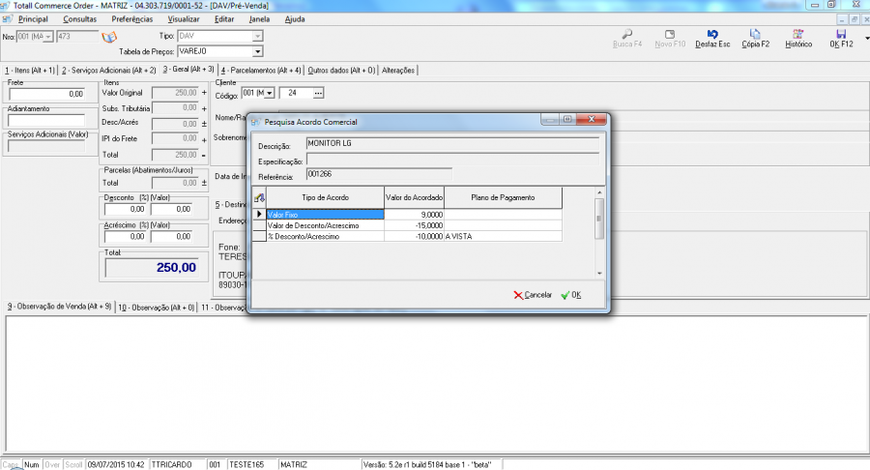Click the grid configuration icon in table header
The height and width of the screenshot is (470, 870).
259,197
